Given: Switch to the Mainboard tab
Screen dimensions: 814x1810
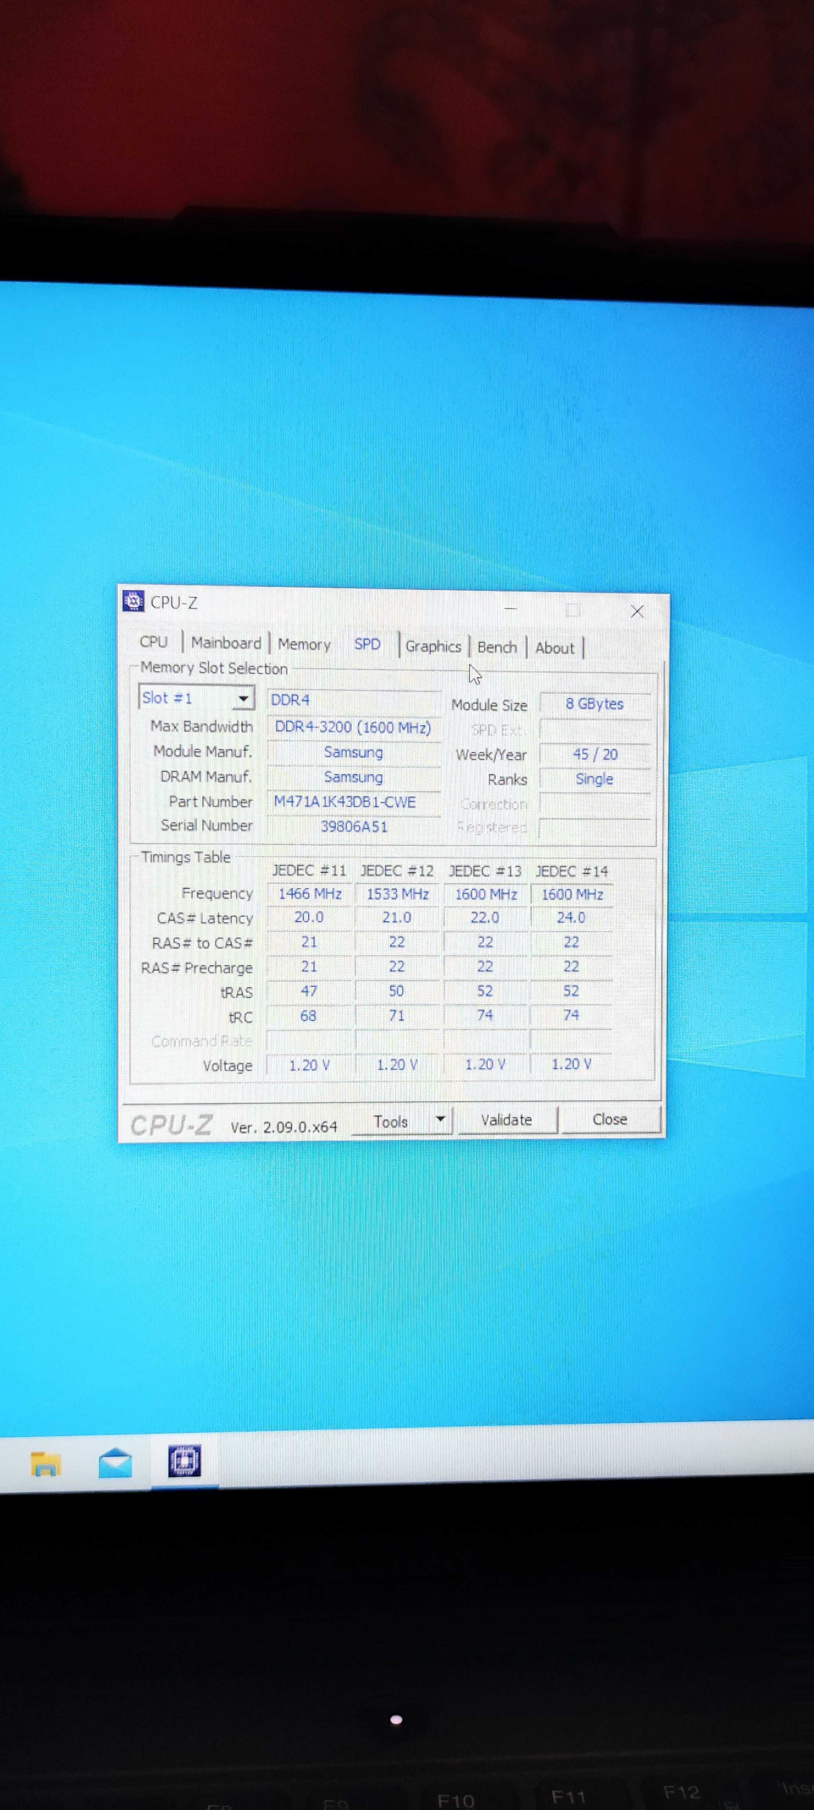Looking at the screenshot, I should click(225, 643).
